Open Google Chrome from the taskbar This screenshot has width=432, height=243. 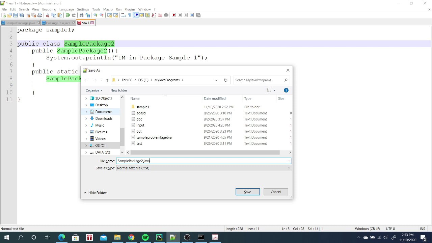click(x=131, y=238)
